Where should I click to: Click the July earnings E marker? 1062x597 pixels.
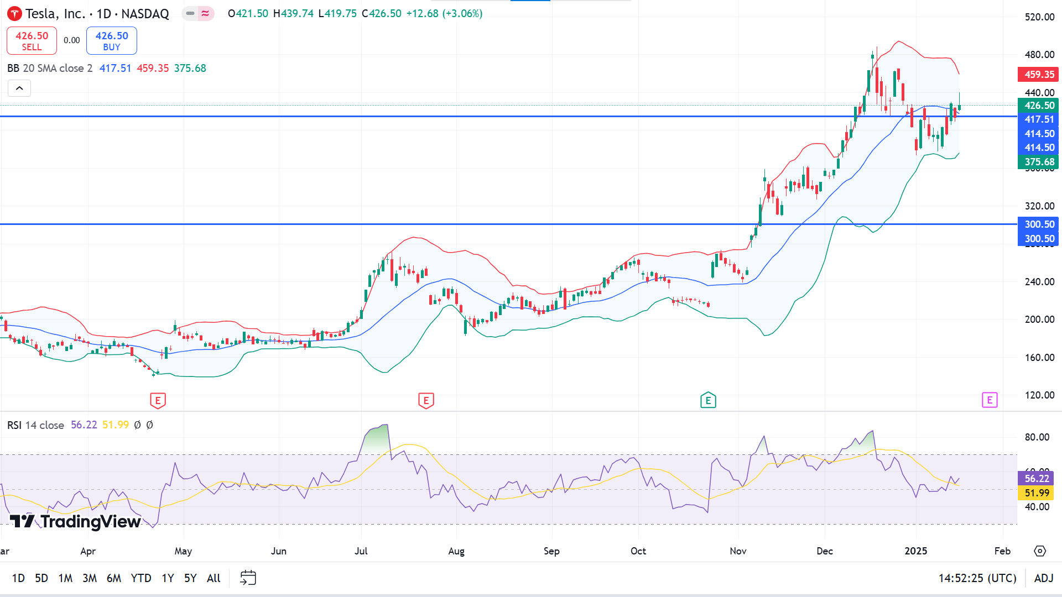(426, 400)
